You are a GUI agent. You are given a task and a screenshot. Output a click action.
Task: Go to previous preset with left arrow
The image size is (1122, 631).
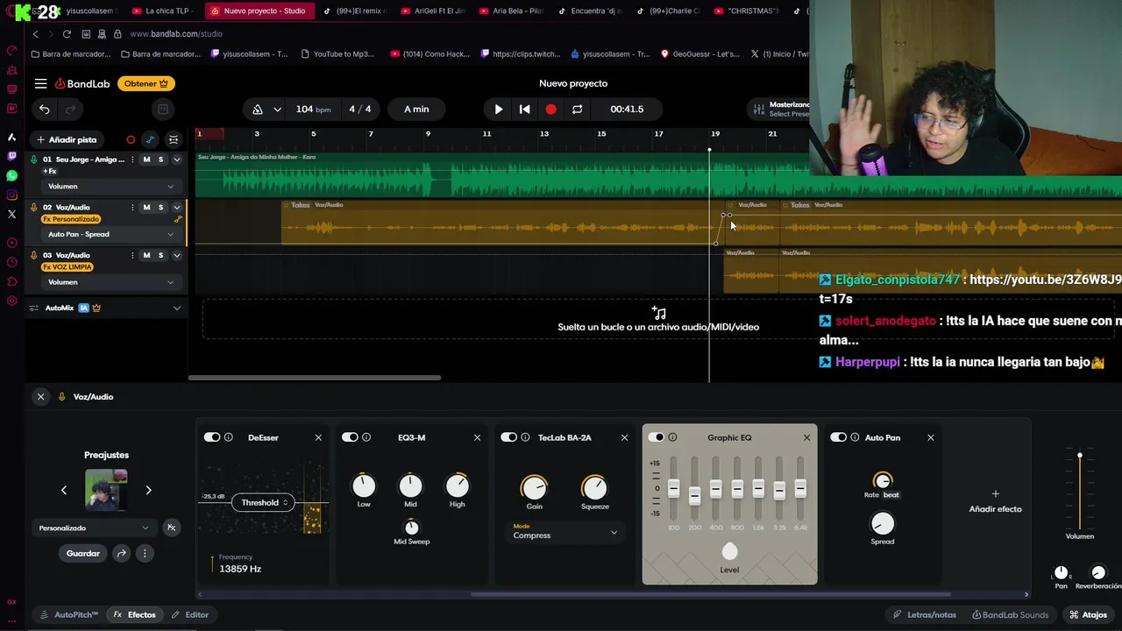pos(63,490)
